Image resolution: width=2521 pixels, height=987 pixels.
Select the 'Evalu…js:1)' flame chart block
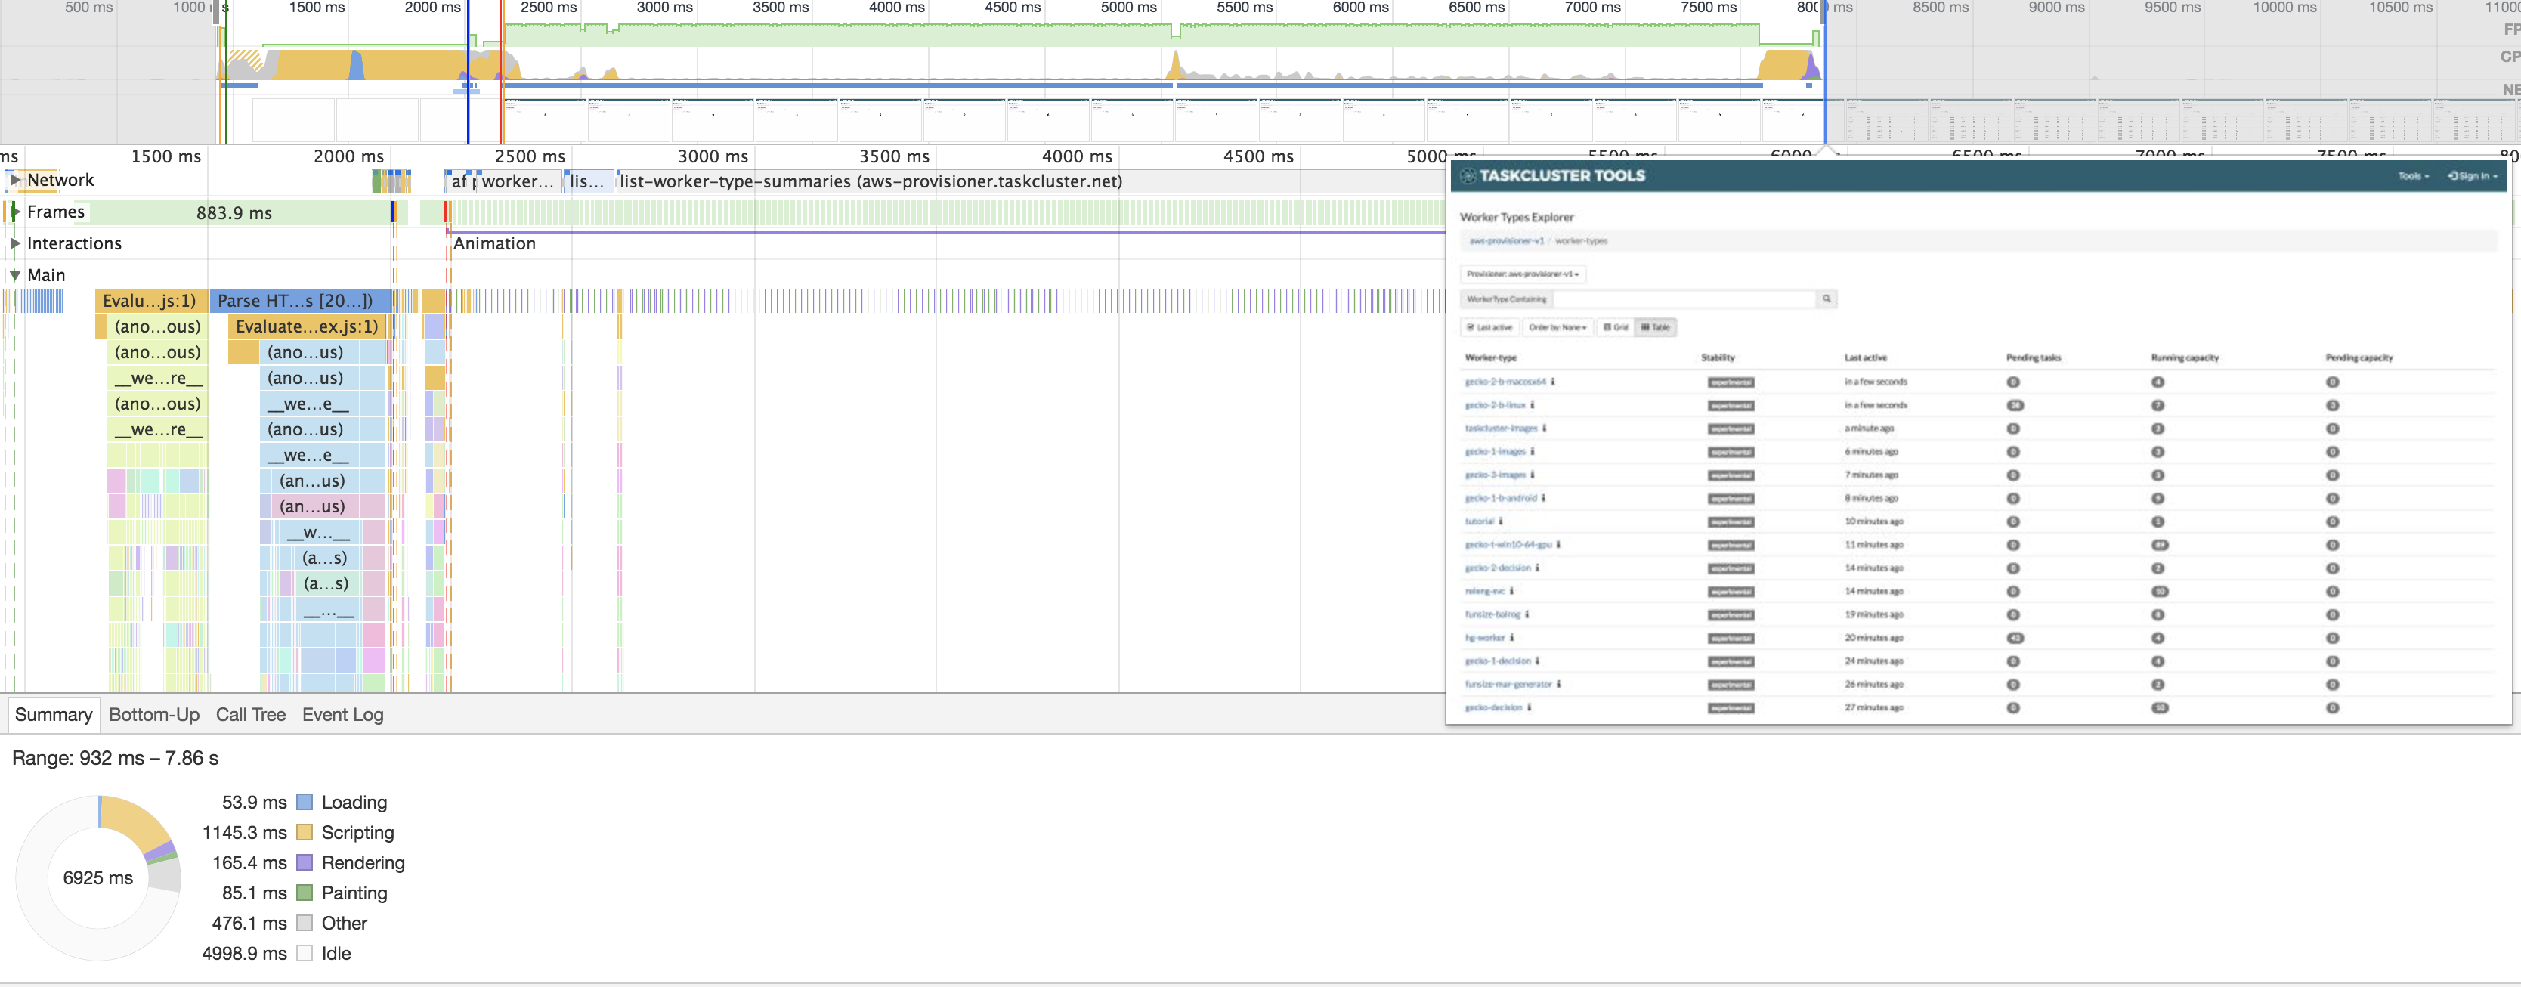(150, 301)
